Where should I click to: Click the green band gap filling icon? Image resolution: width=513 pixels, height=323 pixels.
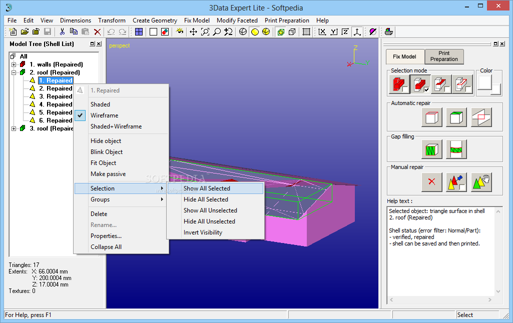(456, 149)
